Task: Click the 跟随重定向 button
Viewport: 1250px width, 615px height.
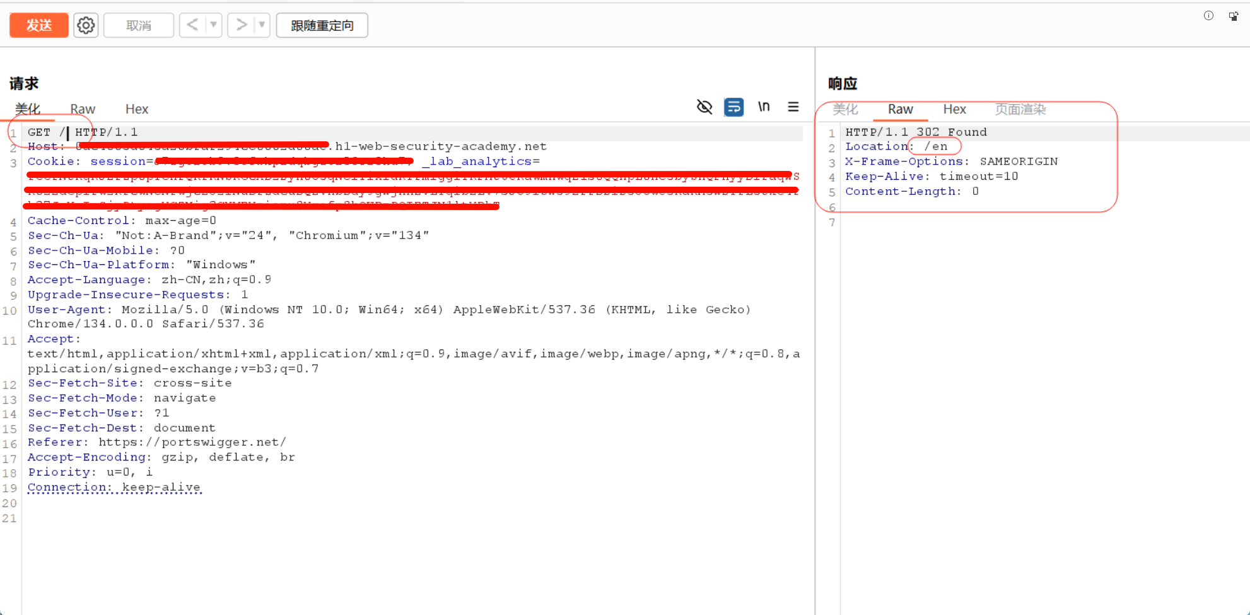Action: 322,25
